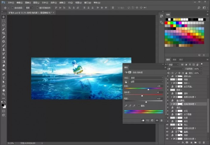
Task: Toggle adjustment visibility eye in Properties panel
Action: tap(157, 120)
